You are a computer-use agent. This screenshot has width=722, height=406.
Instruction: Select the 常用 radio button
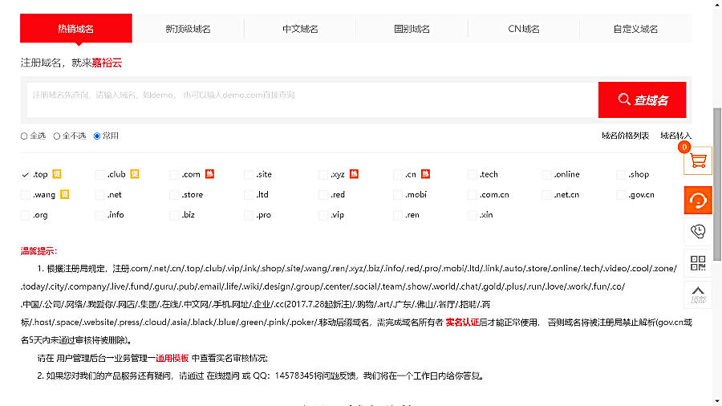tap(97, 136)
